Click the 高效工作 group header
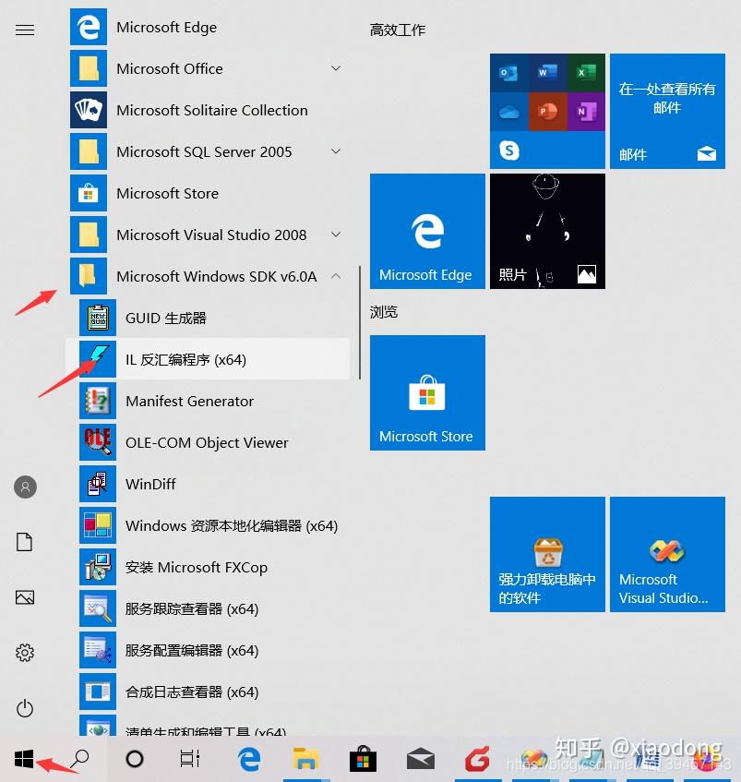 (x=397, y=30)
